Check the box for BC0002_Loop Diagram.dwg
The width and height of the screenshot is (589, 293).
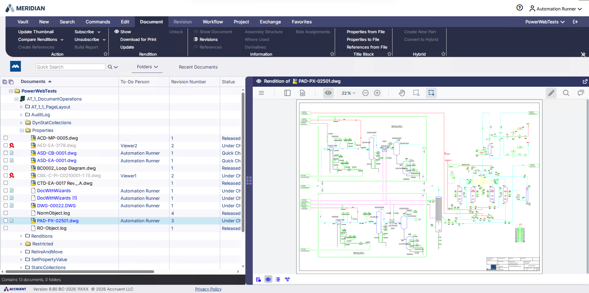(x=6, y=168)
